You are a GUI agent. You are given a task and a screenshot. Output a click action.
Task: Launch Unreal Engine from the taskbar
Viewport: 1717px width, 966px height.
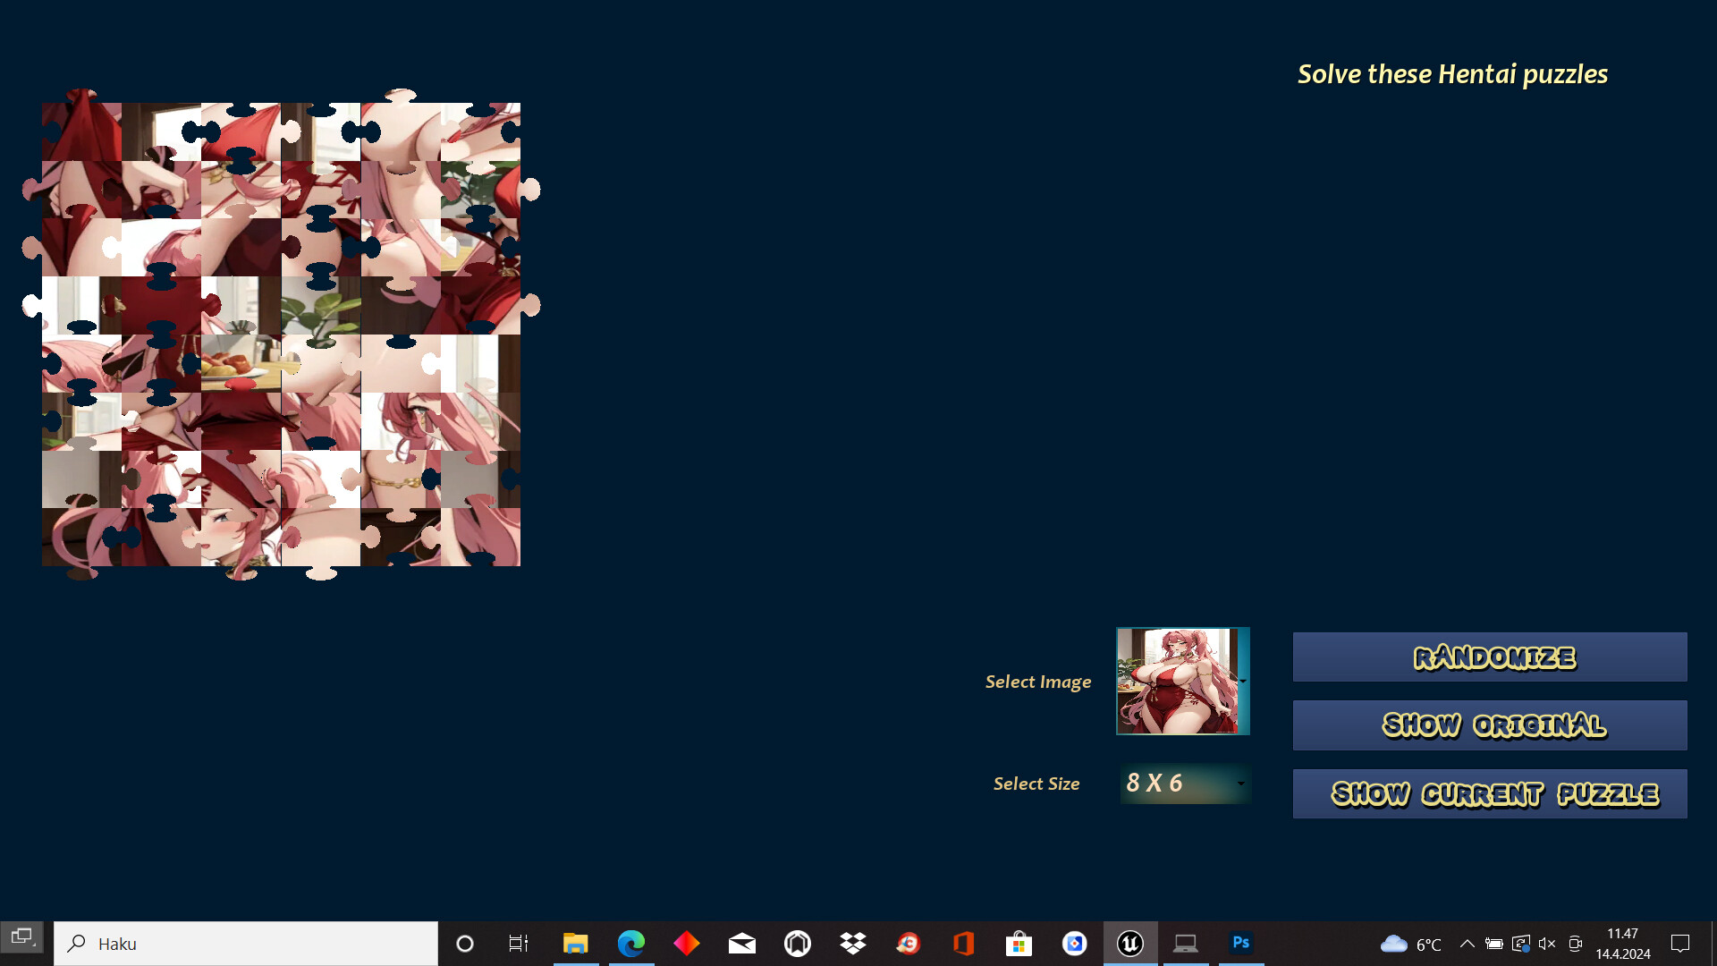1129,943
